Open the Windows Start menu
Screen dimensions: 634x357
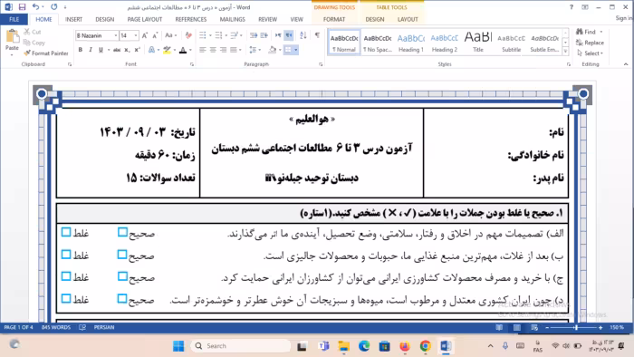point(178,346)
